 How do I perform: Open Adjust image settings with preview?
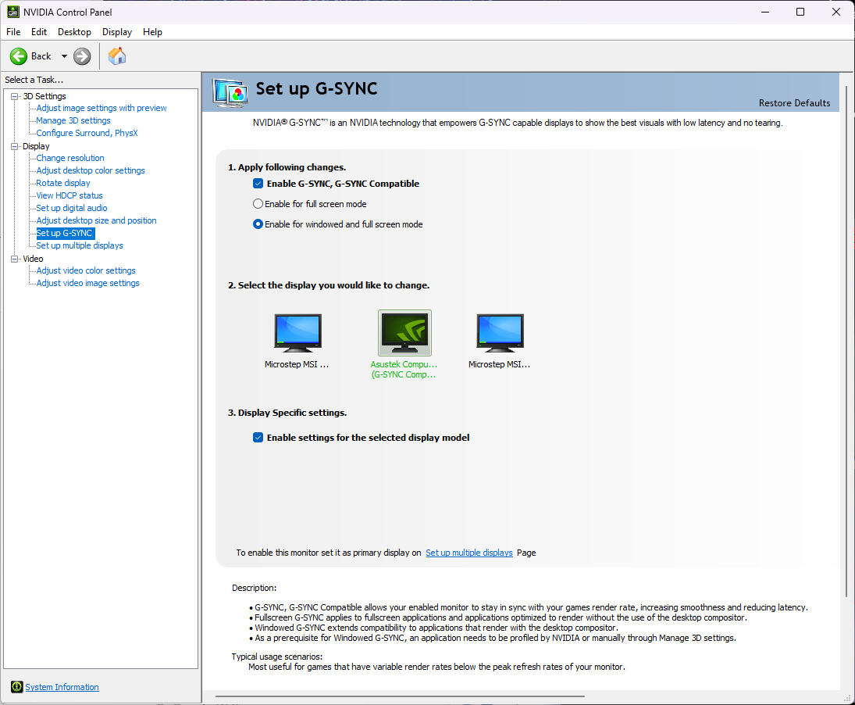pyautogui.click(x=102, y=108)
